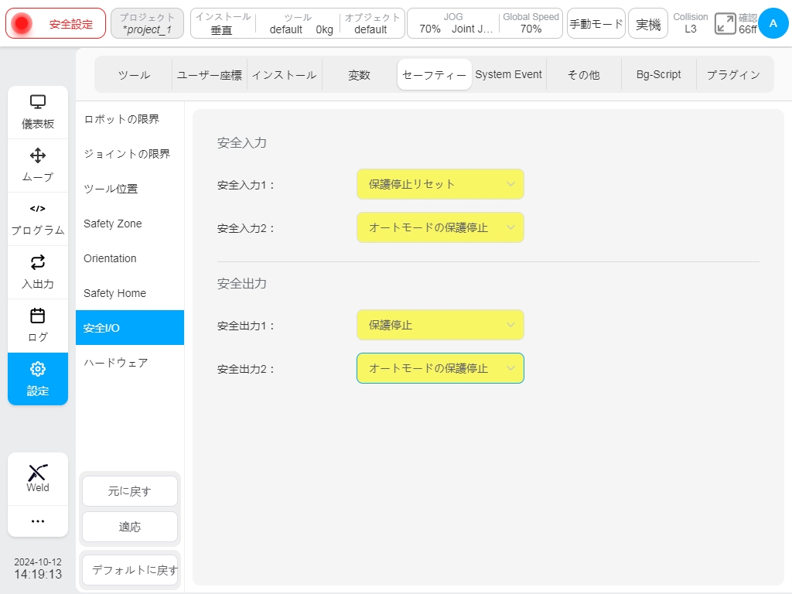The width and height of the screenshot is (792, 594).
Task: Expand 安全入力1 dropdown
Action: point(440,184)
